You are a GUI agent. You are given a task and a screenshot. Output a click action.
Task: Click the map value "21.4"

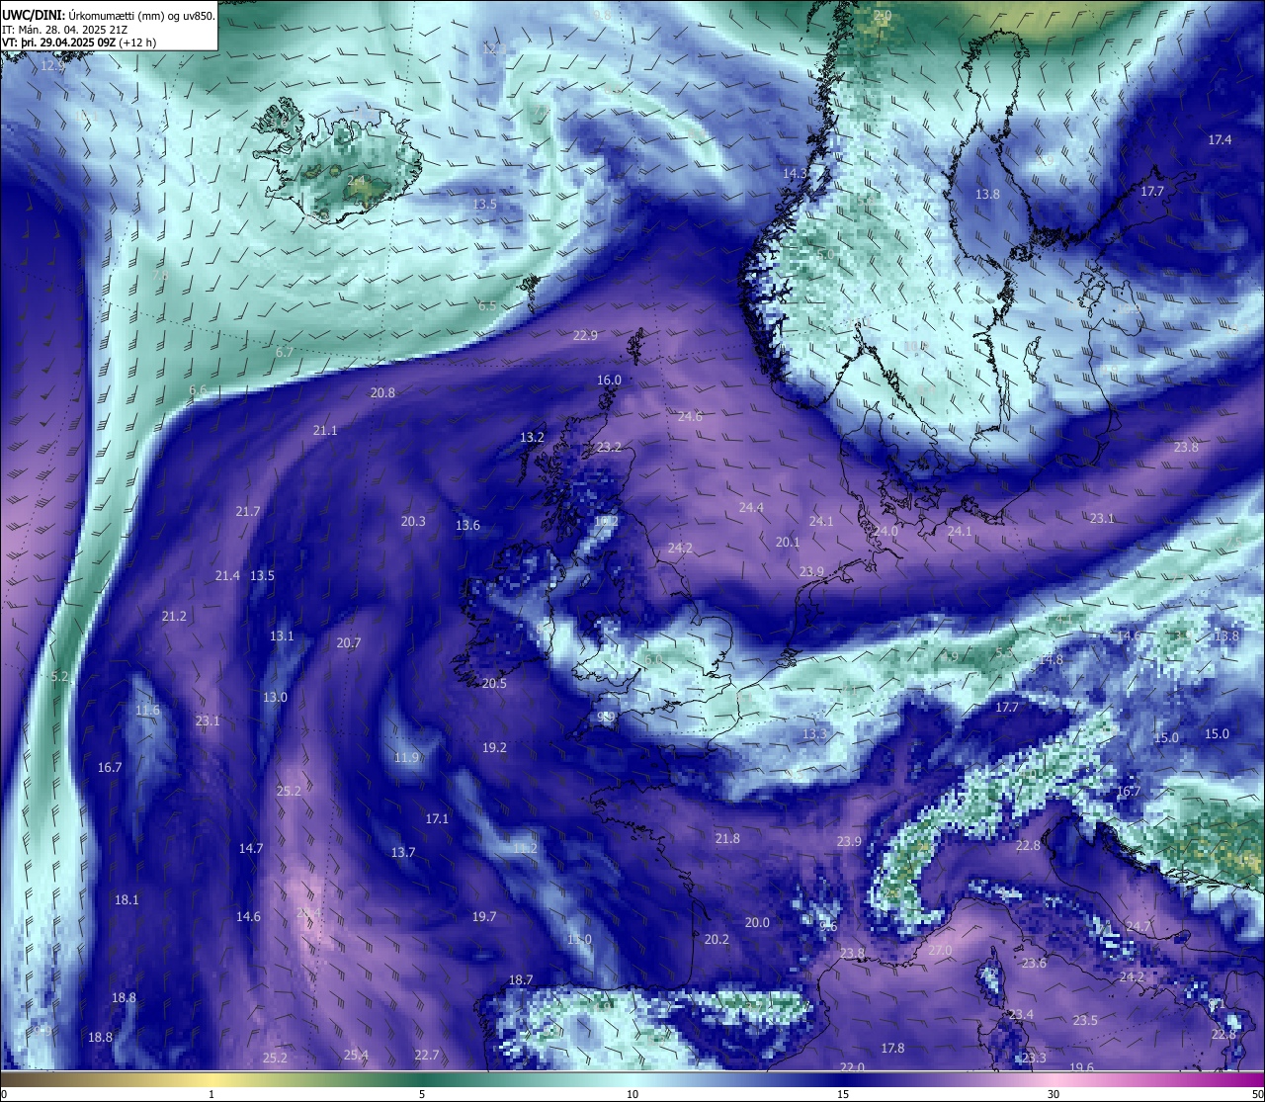[227, 576]
